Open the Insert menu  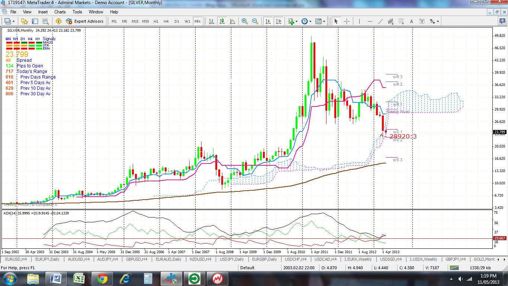(43, 12)
